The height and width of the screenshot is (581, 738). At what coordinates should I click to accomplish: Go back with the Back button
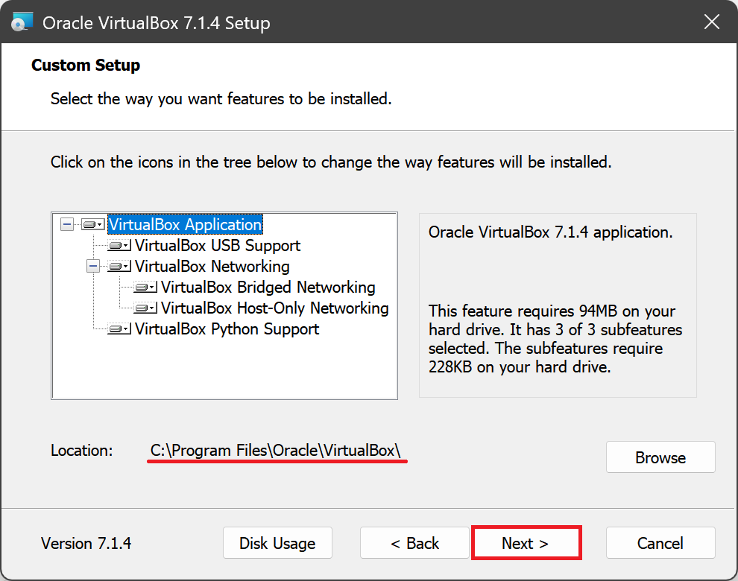click(414, 543)
